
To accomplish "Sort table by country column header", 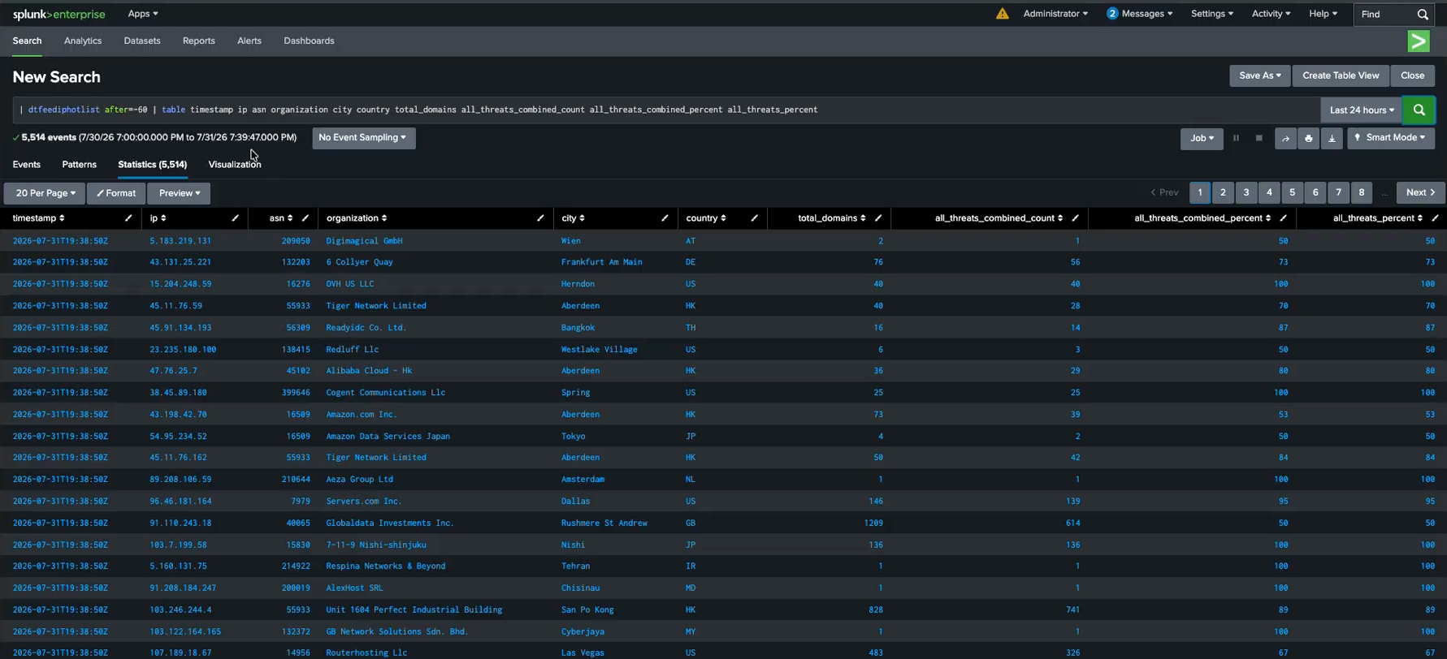I will pyautogui.click(x=705, y=218).
